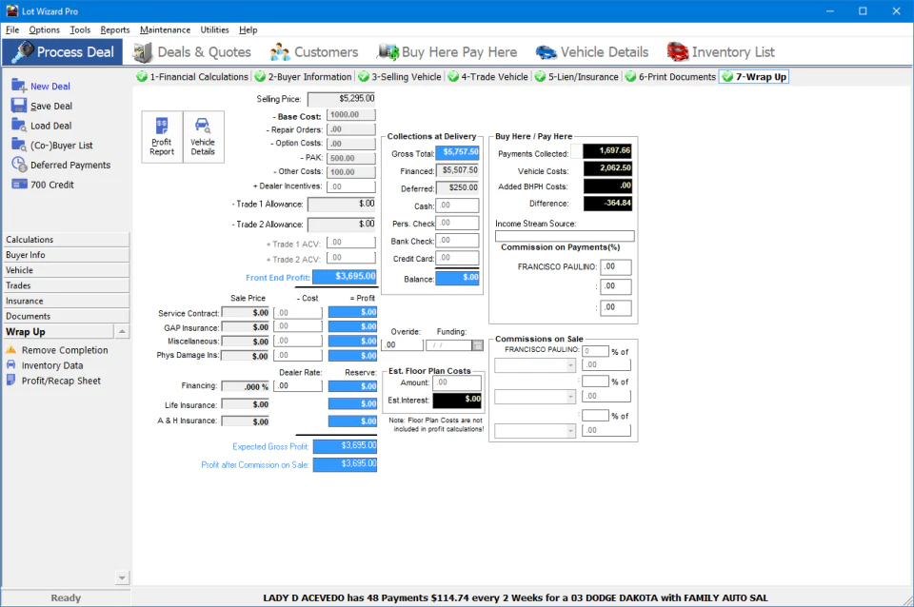The image size is (914, 607).
Task: Open the second Commissions on Sale dropdown
Action: tap(533, 395)
